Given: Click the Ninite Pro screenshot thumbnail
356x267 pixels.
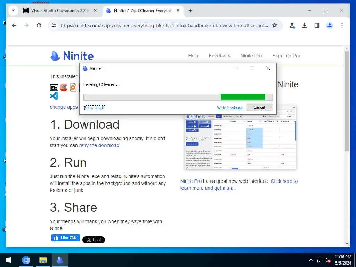Looking at the screenshot, I should 240,141.
